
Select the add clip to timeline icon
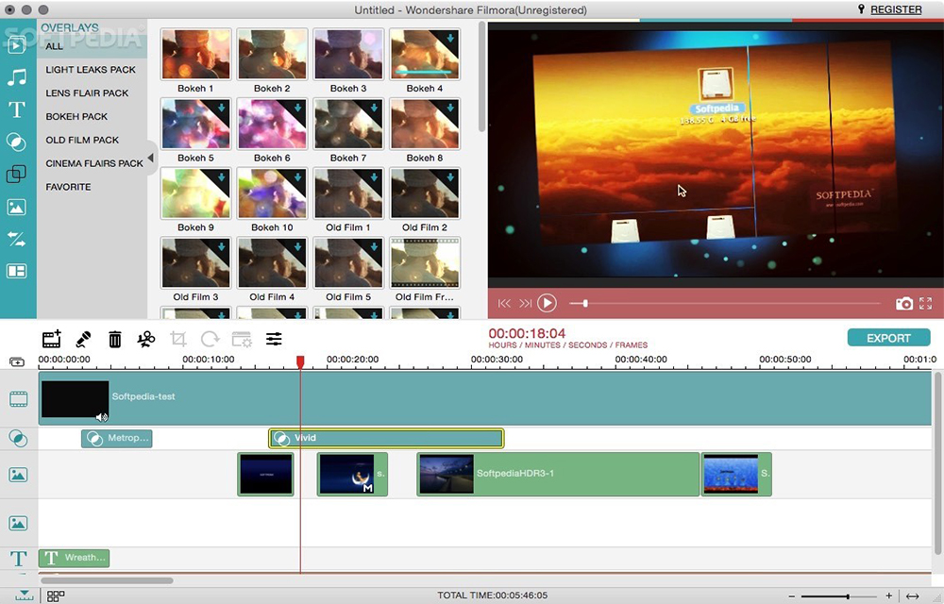tap(51, 338)
